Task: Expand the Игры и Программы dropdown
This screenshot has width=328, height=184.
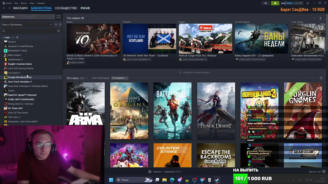Action: 27,25
